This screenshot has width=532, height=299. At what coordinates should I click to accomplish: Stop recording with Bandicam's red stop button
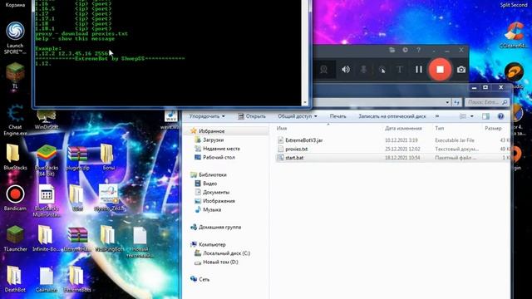pyautogui.click(x=440, y=70)
